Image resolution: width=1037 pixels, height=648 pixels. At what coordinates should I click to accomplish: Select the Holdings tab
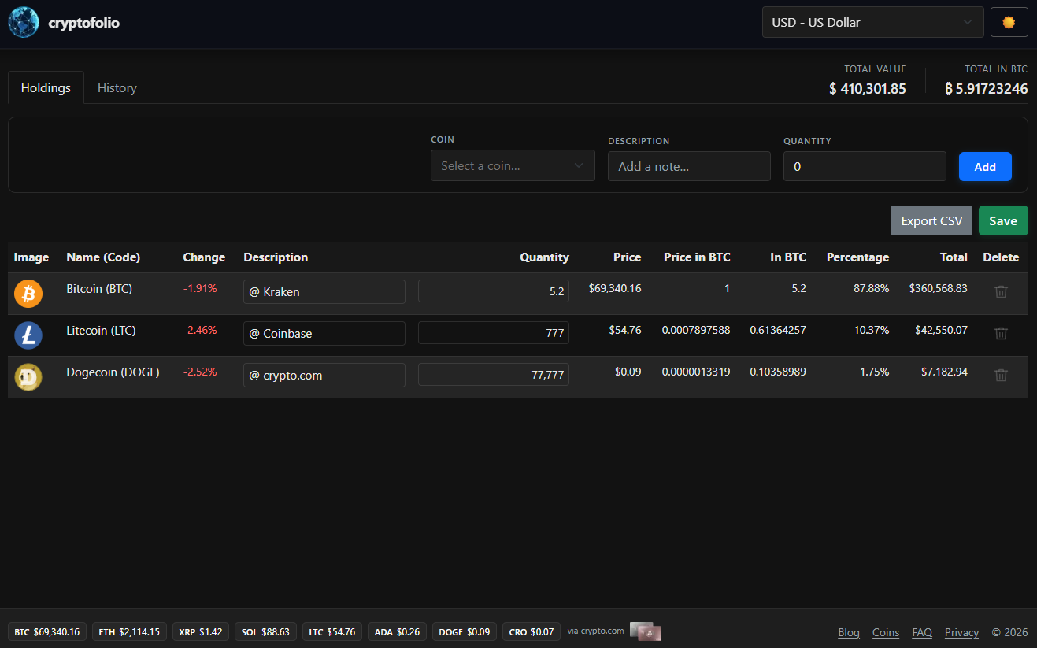click(x=45, y=87)
